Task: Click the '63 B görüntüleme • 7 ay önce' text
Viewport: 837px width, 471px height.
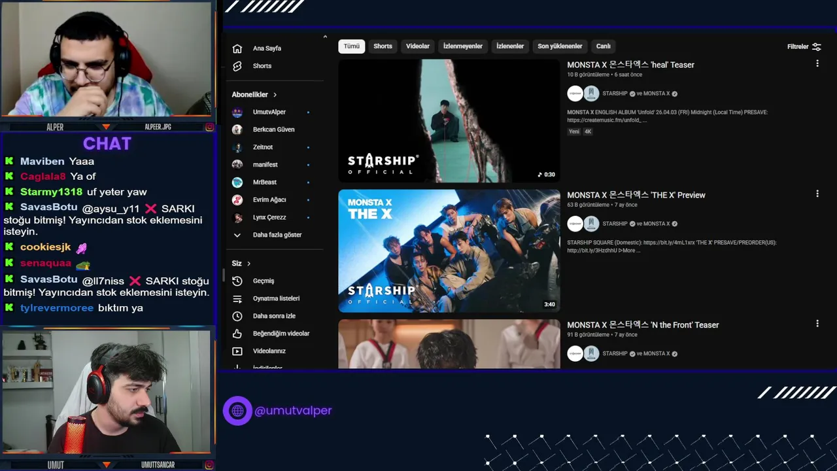Action: click(x=602, y=205)
